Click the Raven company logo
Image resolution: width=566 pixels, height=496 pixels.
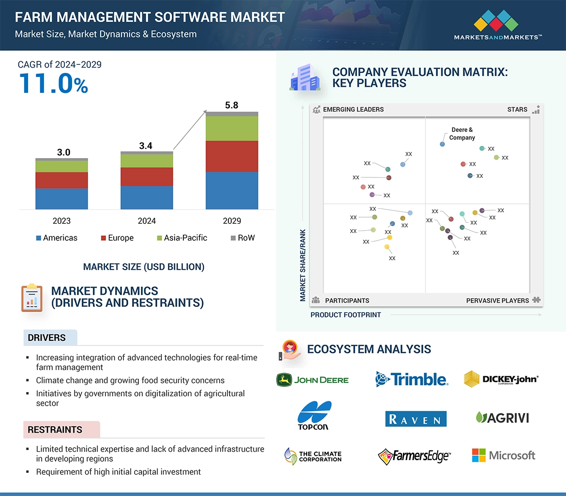[x=415, y=419]
